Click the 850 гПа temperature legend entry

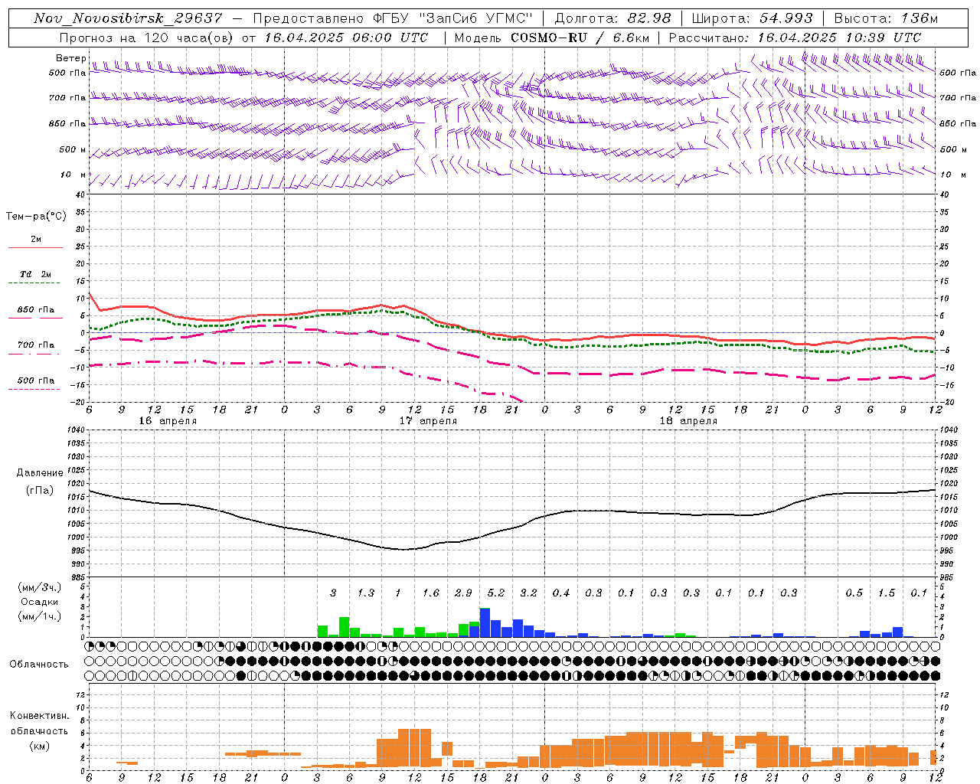tap(35, 310)
